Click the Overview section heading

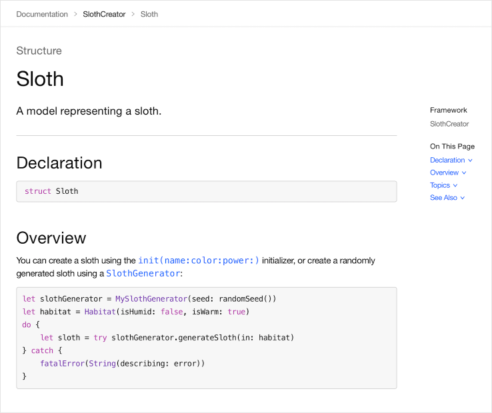(x=51, y=238)
